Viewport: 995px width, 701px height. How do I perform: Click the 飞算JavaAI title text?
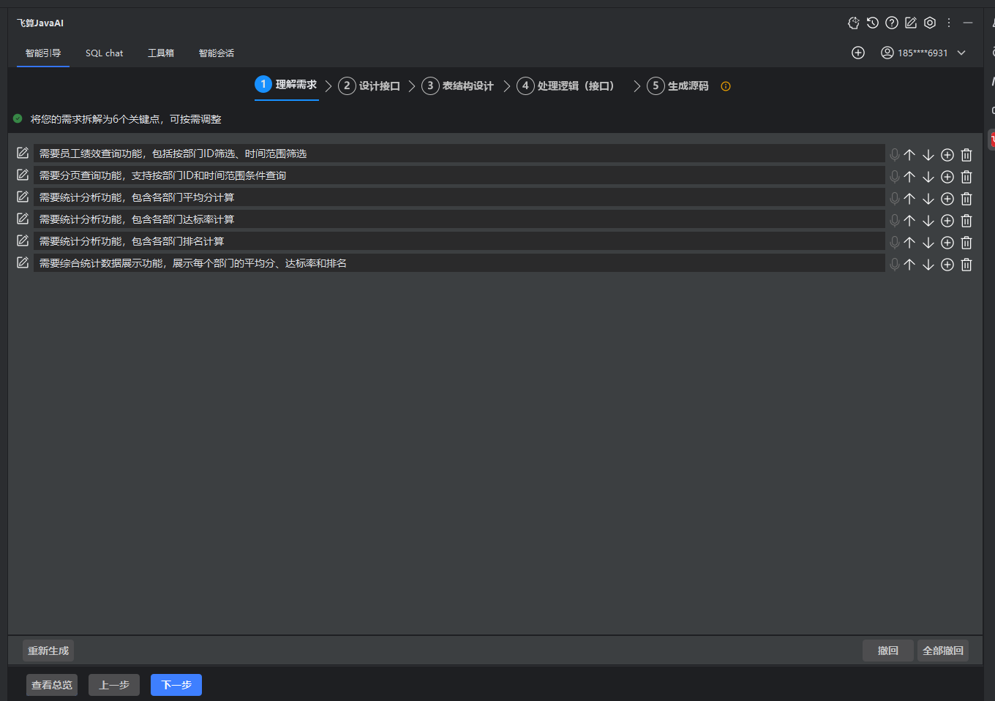40,23
